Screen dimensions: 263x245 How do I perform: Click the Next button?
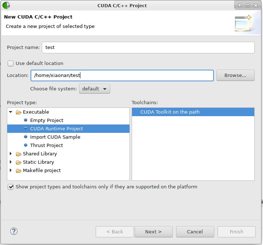click(154, 232)
